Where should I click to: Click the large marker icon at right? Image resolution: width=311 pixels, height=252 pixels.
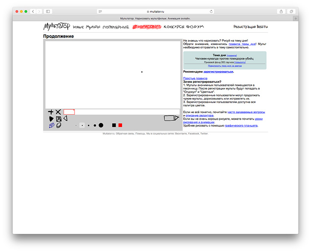171,118
